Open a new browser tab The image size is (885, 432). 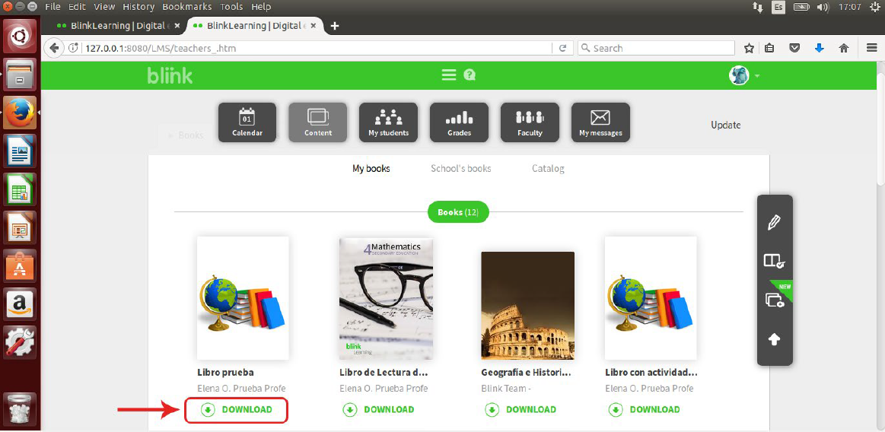click(334, 26)
